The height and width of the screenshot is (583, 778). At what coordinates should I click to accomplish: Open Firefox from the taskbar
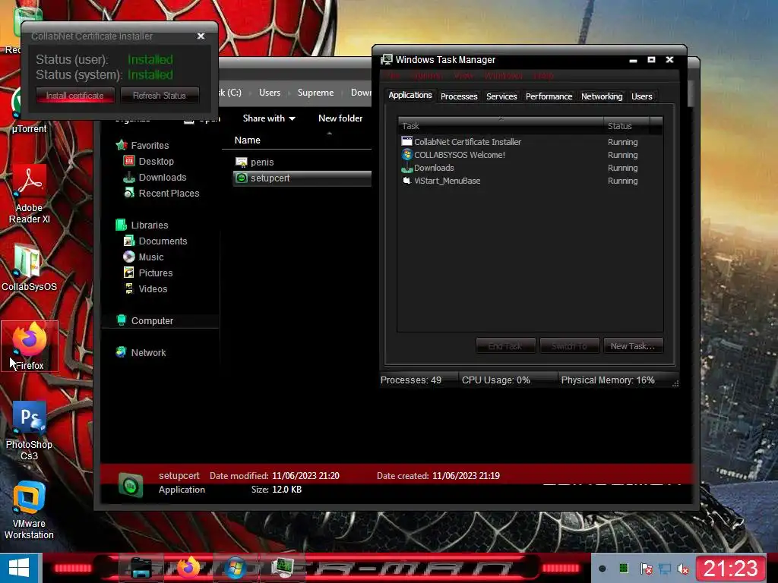click(188, 568)
